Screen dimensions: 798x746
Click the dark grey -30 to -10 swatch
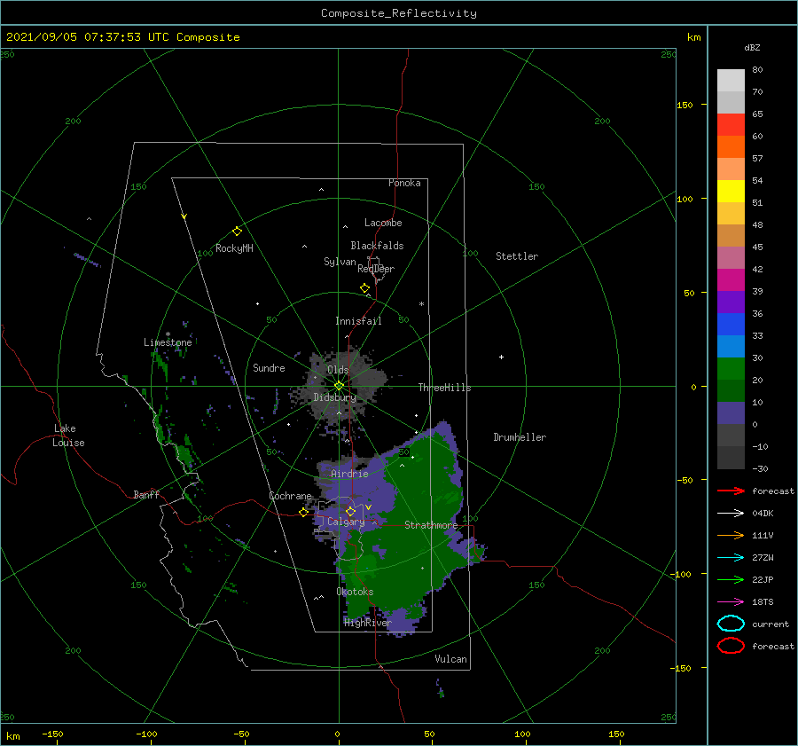[731, 458]
